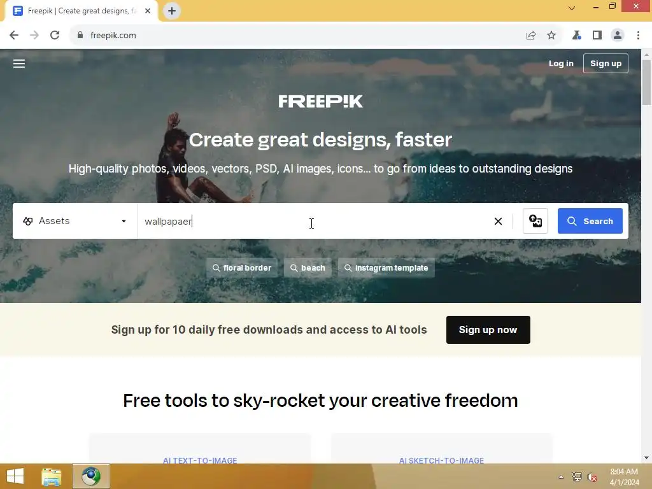
Task: Bookmark this page with the star icon
Action: tap(551, 36)
